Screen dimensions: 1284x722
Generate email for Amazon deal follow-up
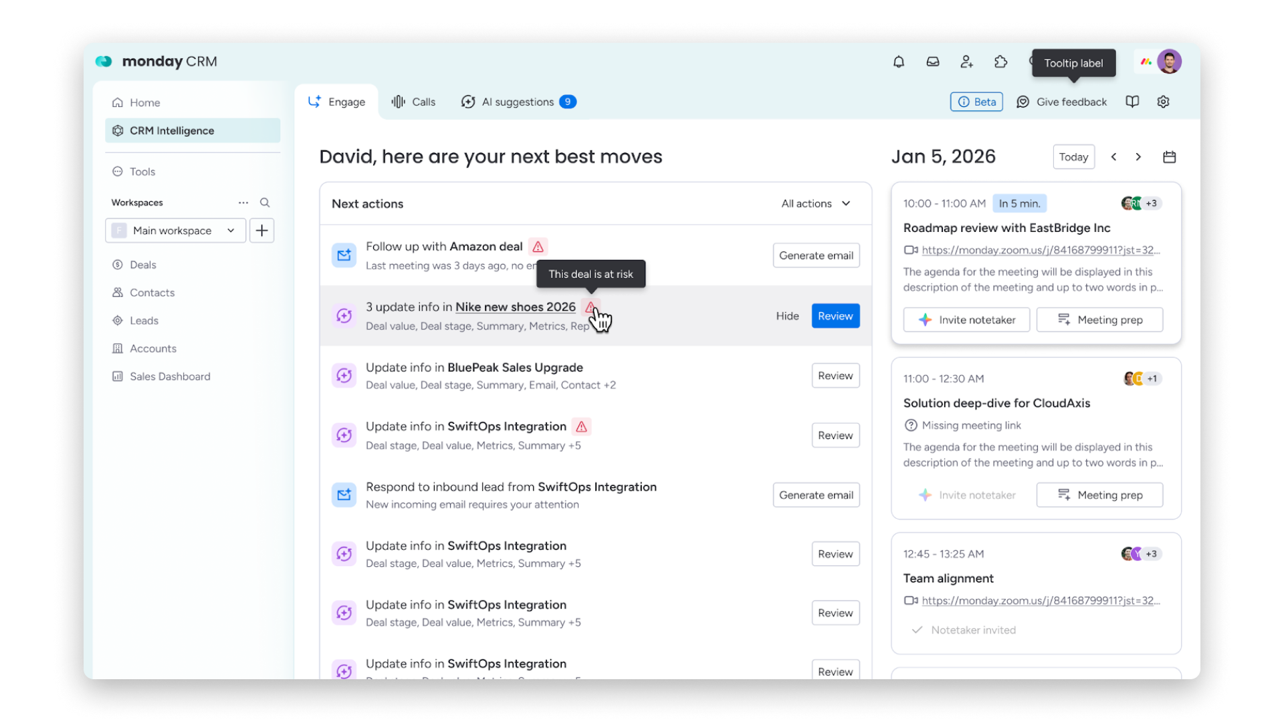[x=817, y=255]
